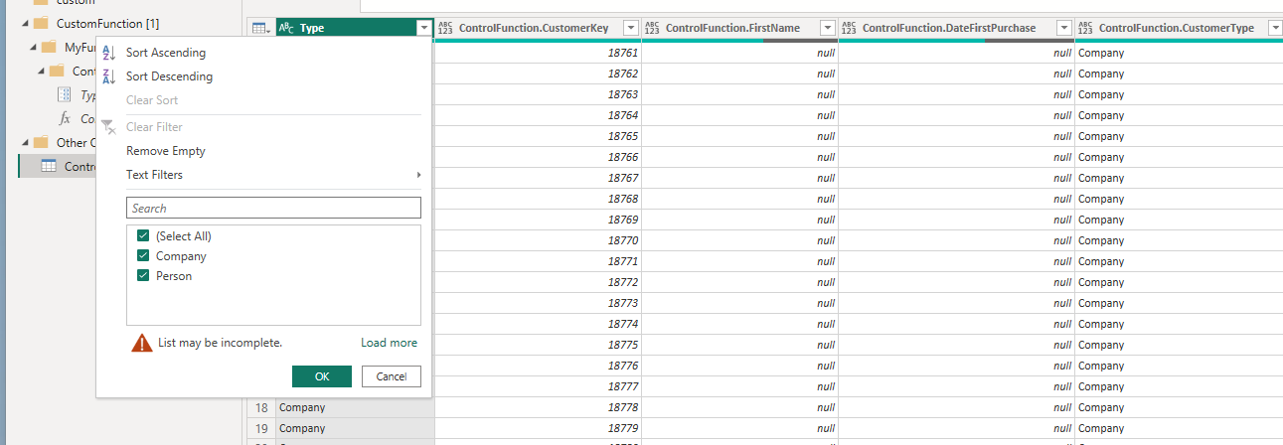Click the 18770 CustomerKey cell
Screen dimensions: 1283x445
(x=538, y=240)
